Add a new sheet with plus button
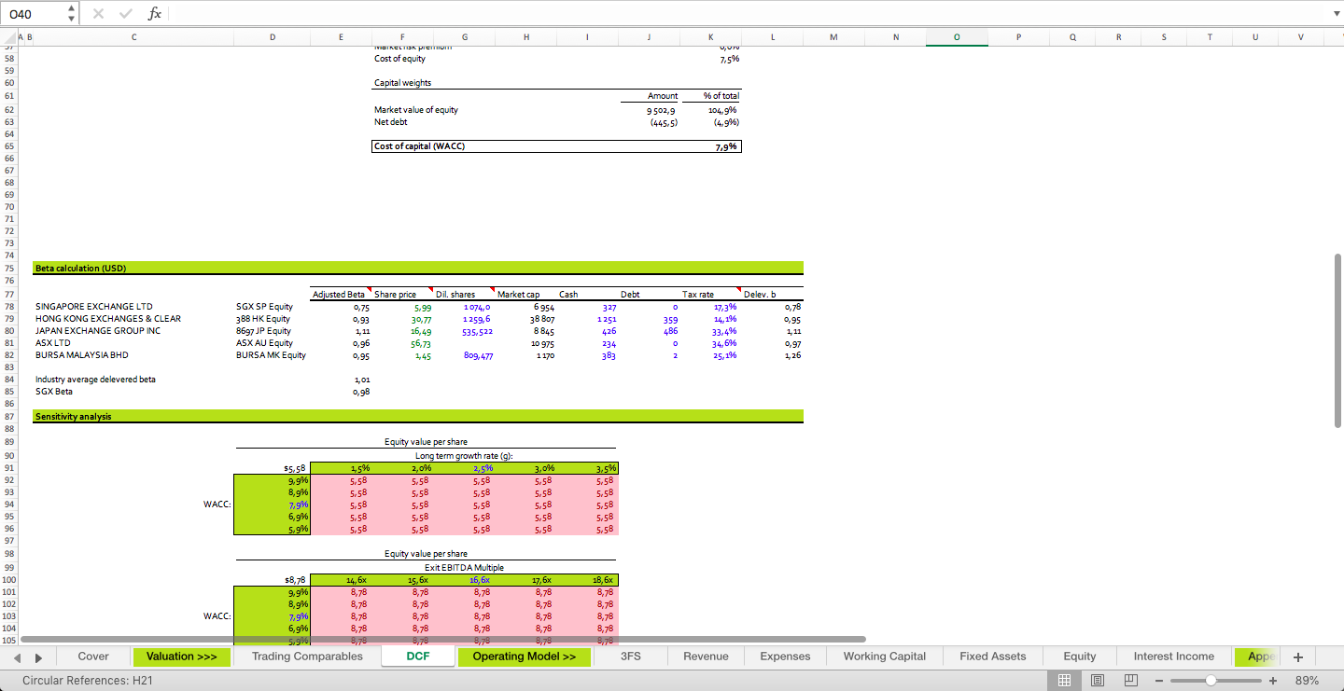The image size is (1344, 691). click(1298, 656)
